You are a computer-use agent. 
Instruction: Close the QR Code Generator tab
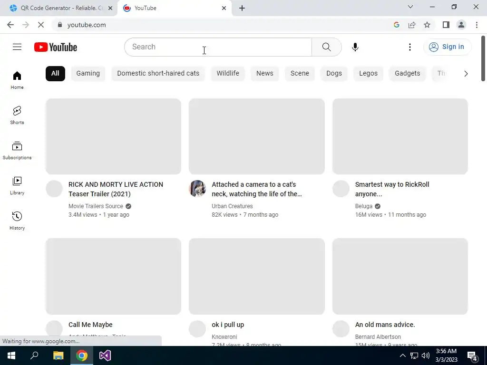(x=110, y=8)
